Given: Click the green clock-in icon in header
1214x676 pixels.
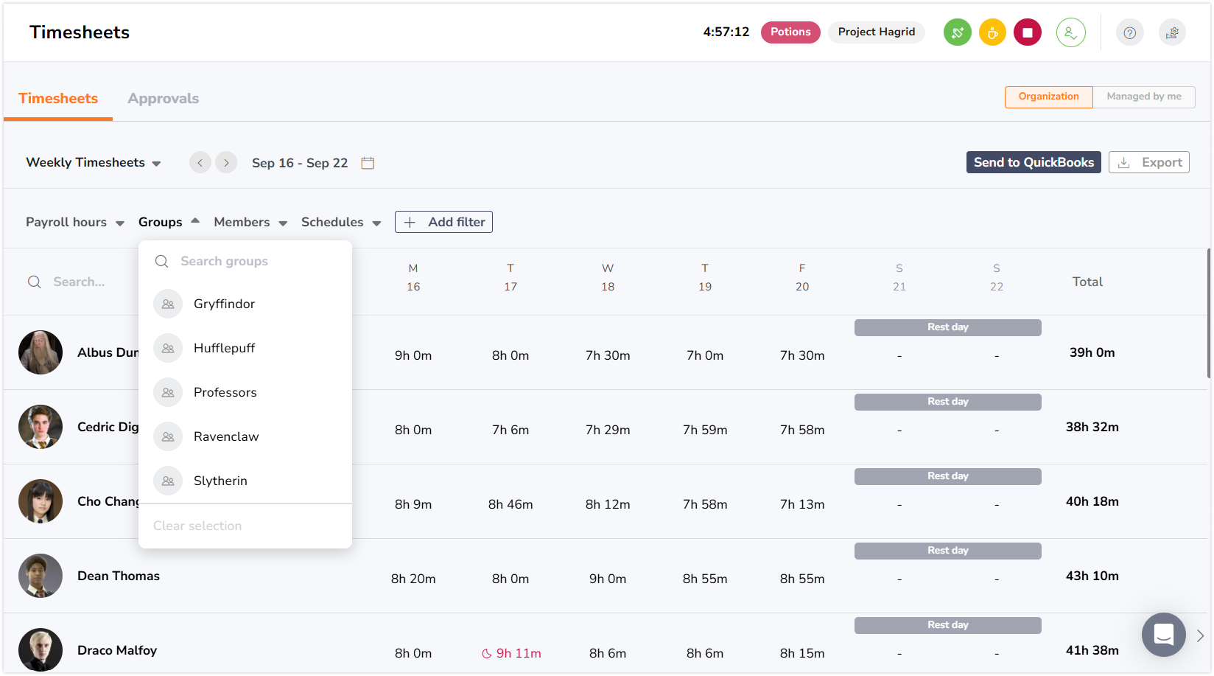Looking at the screenshot, I should coord(958,32).
